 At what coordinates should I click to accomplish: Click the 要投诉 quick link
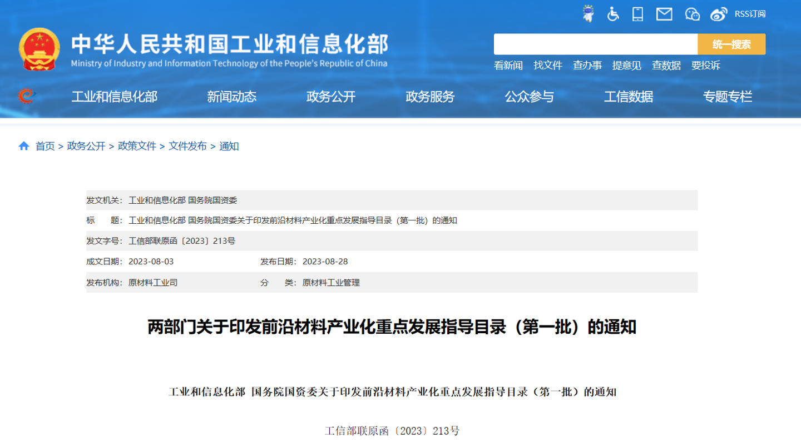click(705, 66)
